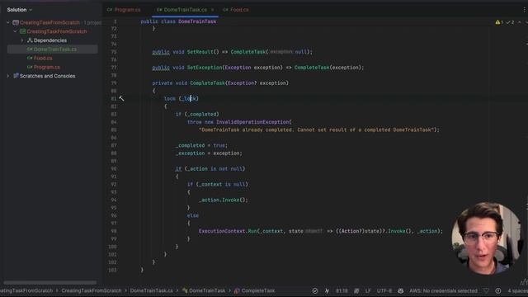Click the green C# project icon
Image resolution: width=528 pixels, height=297 pixels.
tap(22, 31)
